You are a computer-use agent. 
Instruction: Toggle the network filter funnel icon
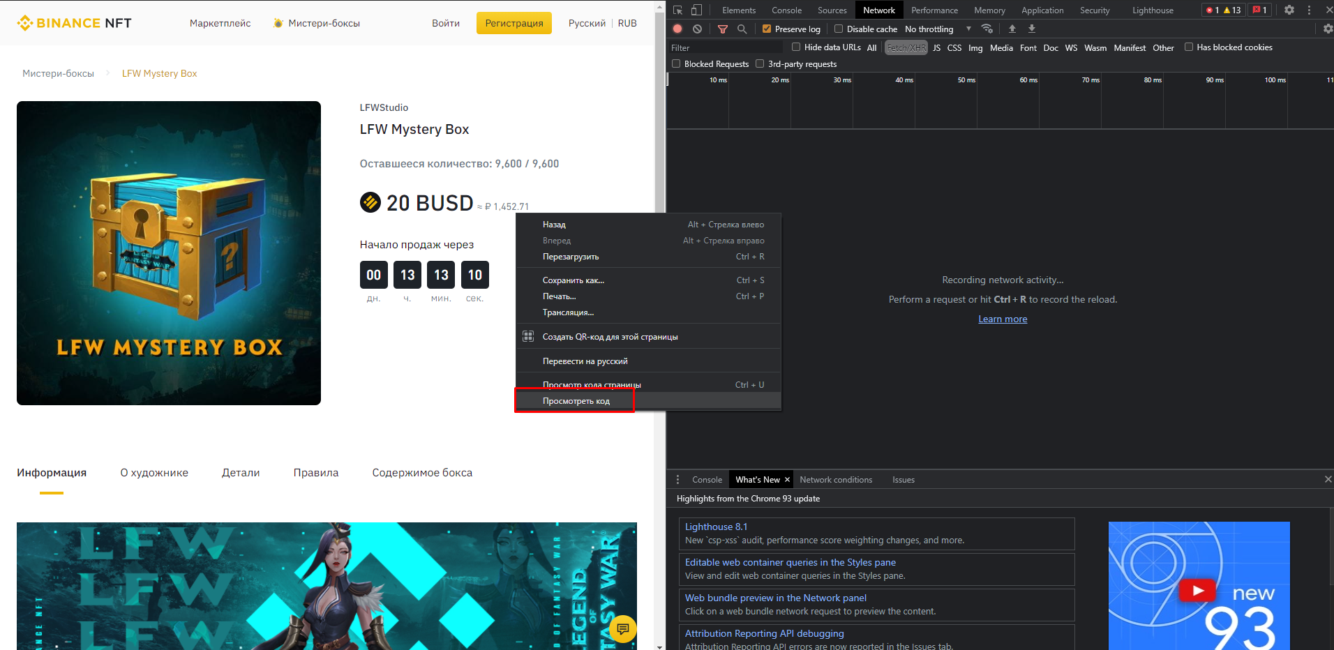[723, 29]
